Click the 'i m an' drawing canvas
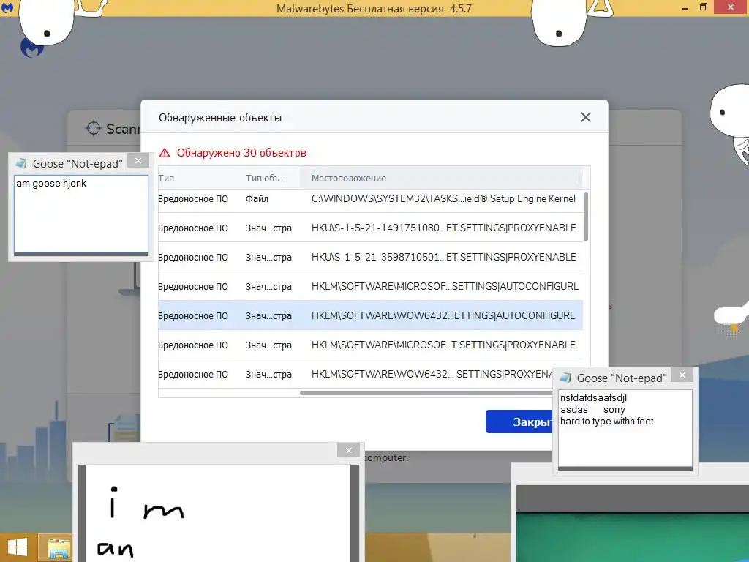The width and height of the screenshot is (749, 562). click(x=218, y=513)
